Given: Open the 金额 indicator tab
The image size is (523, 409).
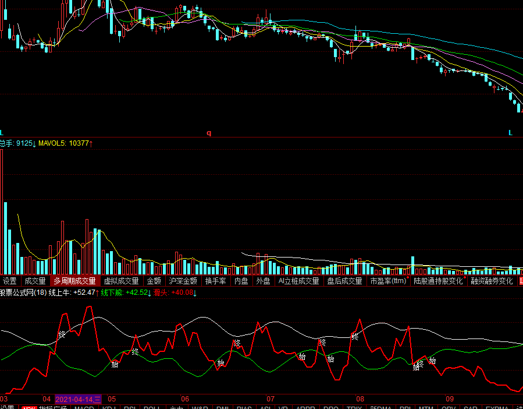Looking at the screenshot, I should [x=154, y=281].
